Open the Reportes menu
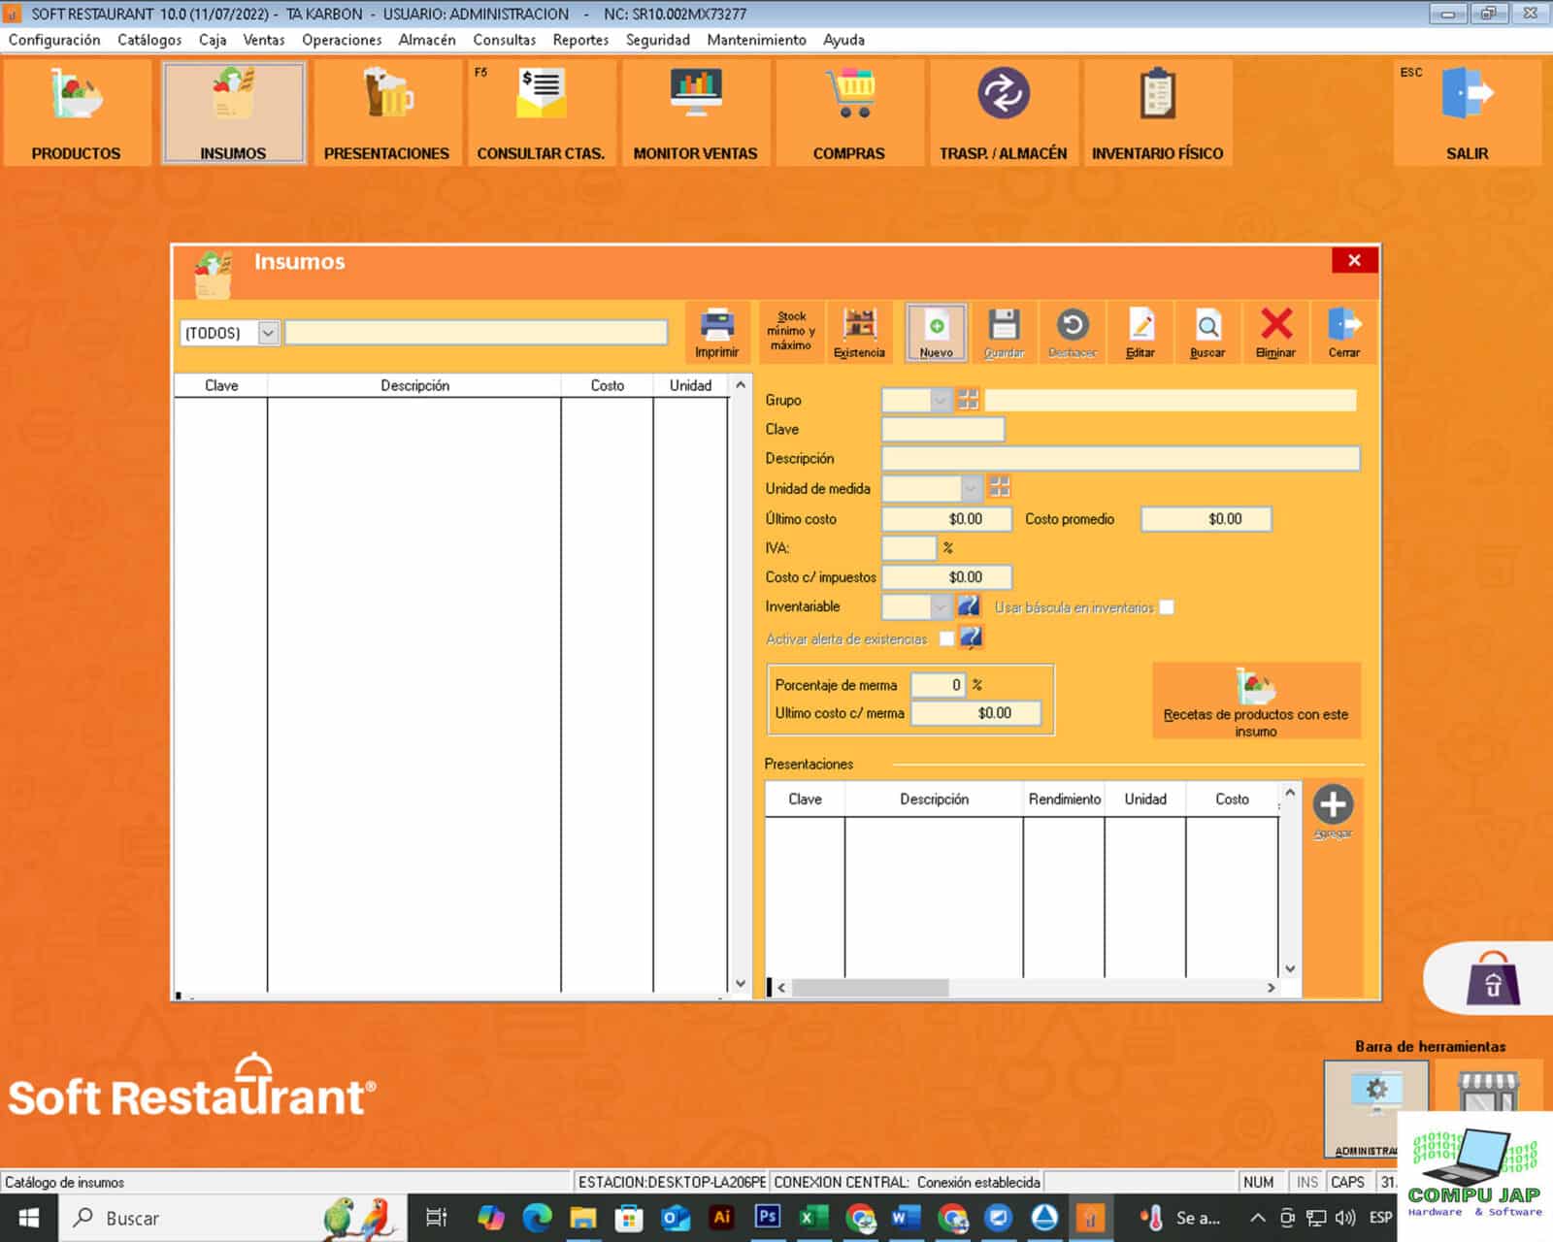This screenshot has width=1553, height=1242. point(580,40)
